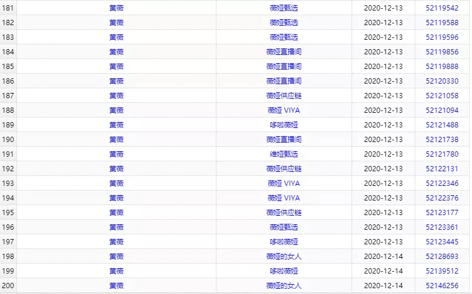Image resolution: width=472 pixels, height=294 pixels.
Task: Select row number 181 cell
Action: click(x=8, y=8)
